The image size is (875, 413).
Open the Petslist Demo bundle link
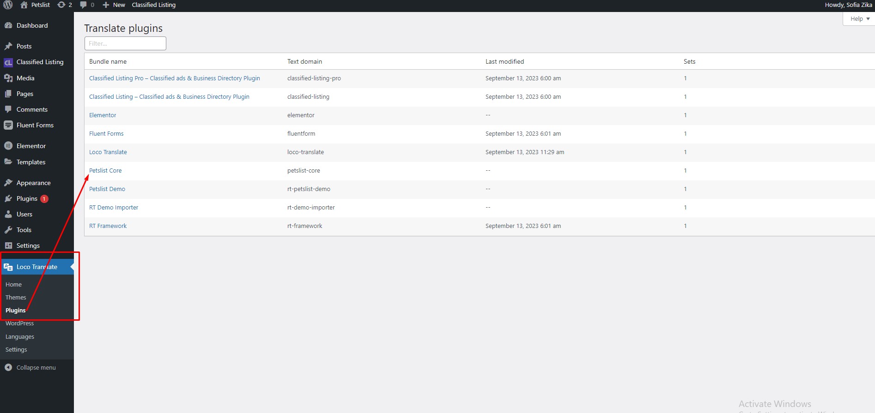[x=107, y=189]
